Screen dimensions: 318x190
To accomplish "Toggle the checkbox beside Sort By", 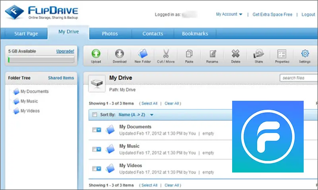I will (95, 115).
